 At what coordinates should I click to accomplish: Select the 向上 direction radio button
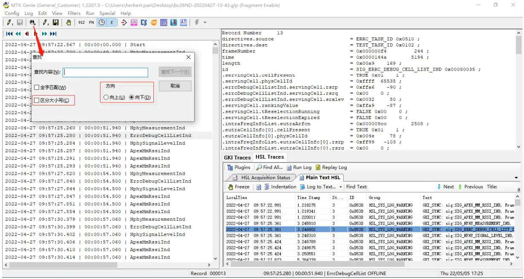pos(106,97)
